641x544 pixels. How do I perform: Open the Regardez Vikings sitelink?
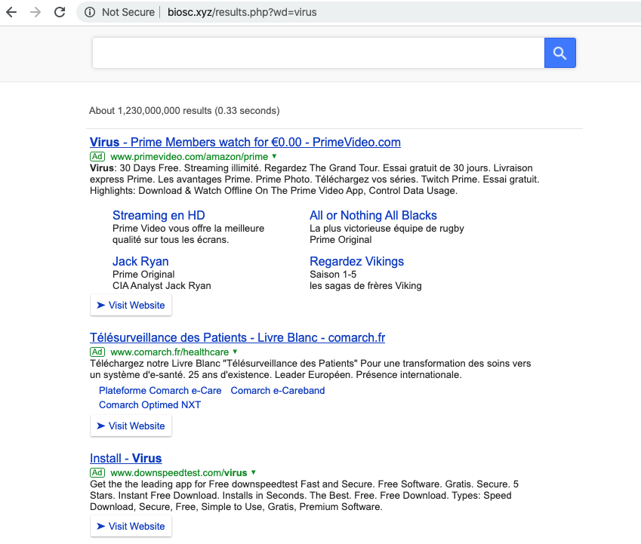[x=356, y=261]
